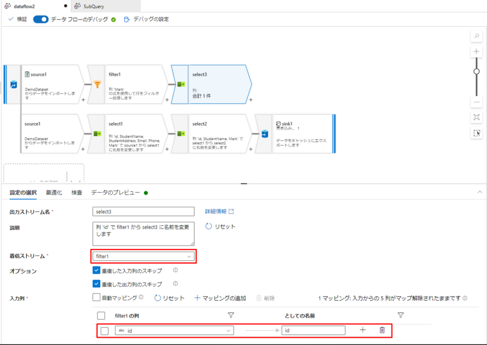Viewport: 487px width, 345px height.
Task: Zoom in with the plus icon
Action: (x=477, y=51)
